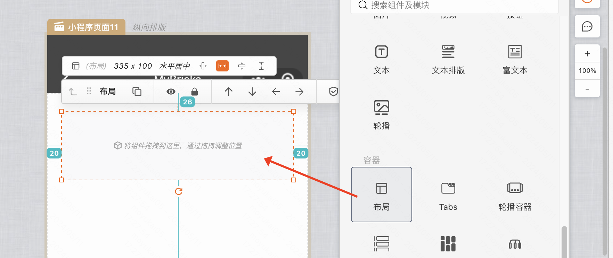Viewport: 613px width, 258px height.
Task: Click the 容器 section heading
Action: tap(372, 160)
